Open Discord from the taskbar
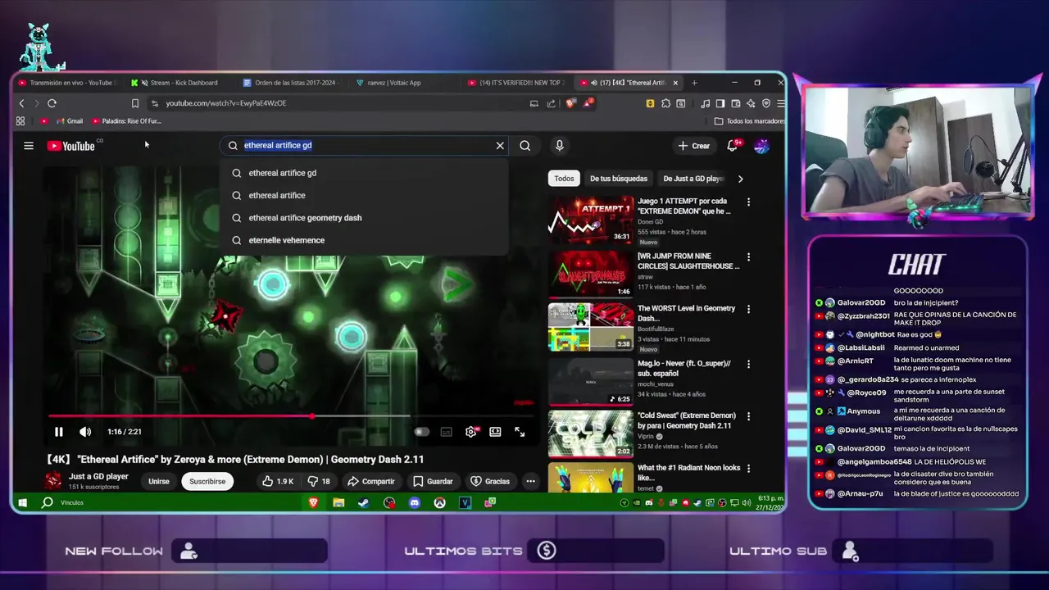The image size is (1049, 590). 415,502
